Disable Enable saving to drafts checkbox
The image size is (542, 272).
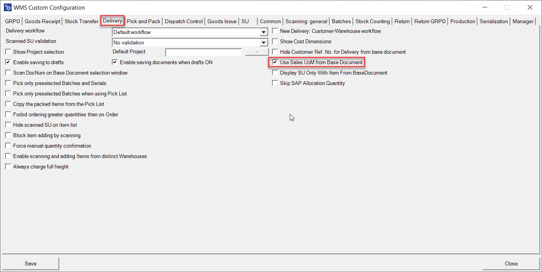(8, 62)
